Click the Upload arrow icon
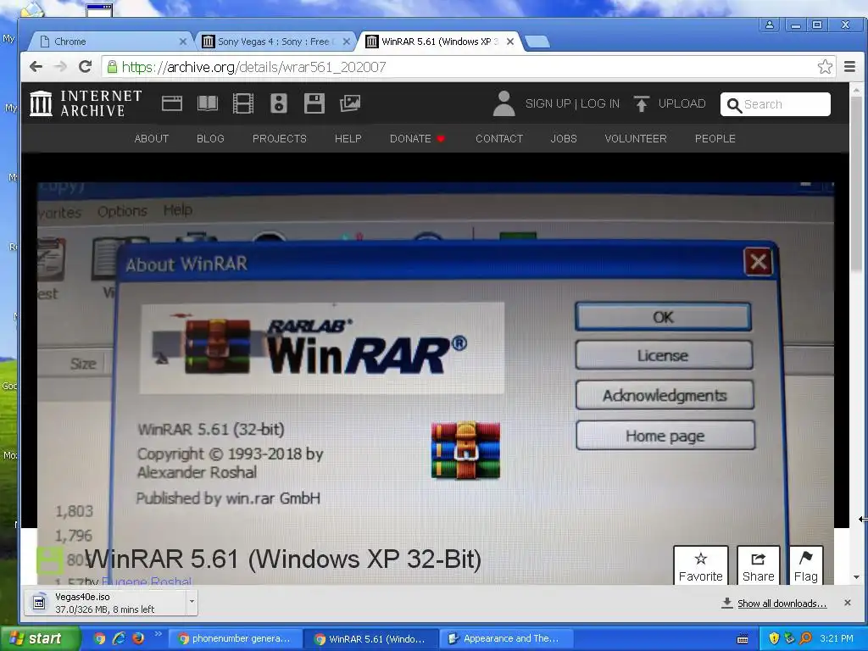Viewport: 868px width, 651px height. 641,103
